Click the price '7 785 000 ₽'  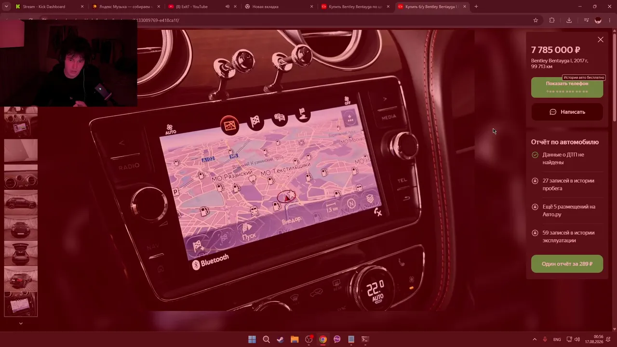pyautogui.click(x=555, y=50)
